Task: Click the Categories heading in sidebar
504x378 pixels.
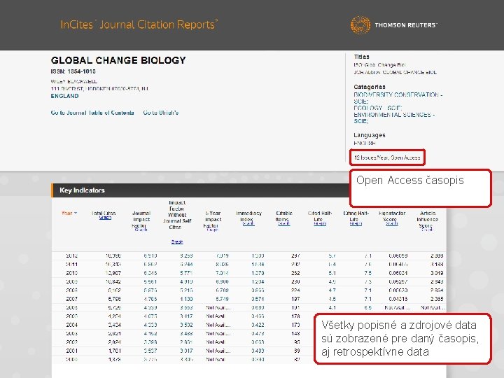Action: 370,87
